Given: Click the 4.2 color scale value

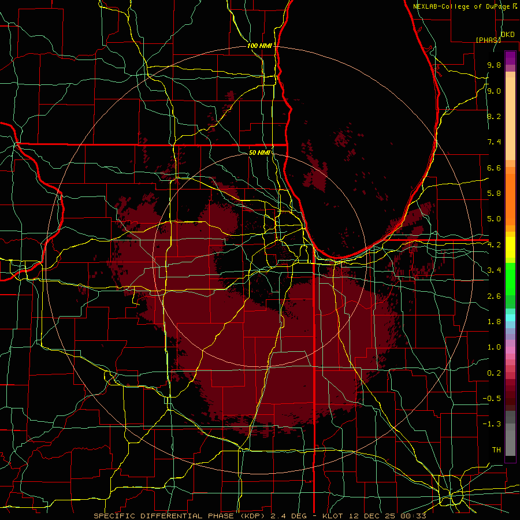Looking at the screenshot, I should [x=494, y=245].
